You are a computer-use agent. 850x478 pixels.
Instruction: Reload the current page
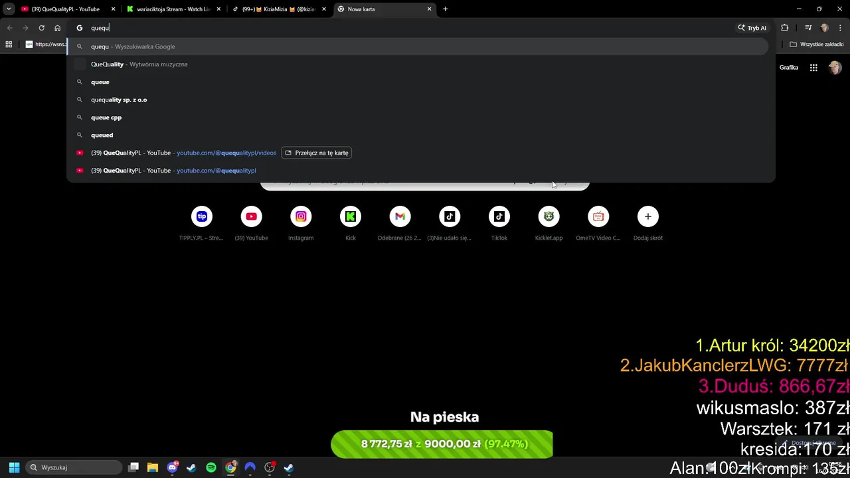[41, 28]
